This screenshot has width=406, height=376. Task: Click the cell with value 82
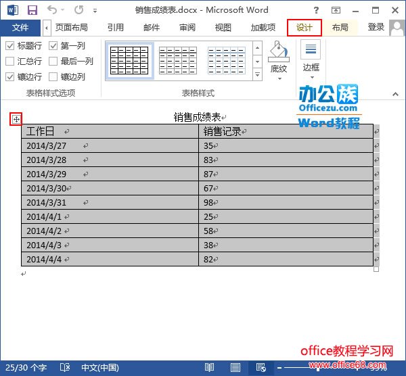click(x=286, y=259)
